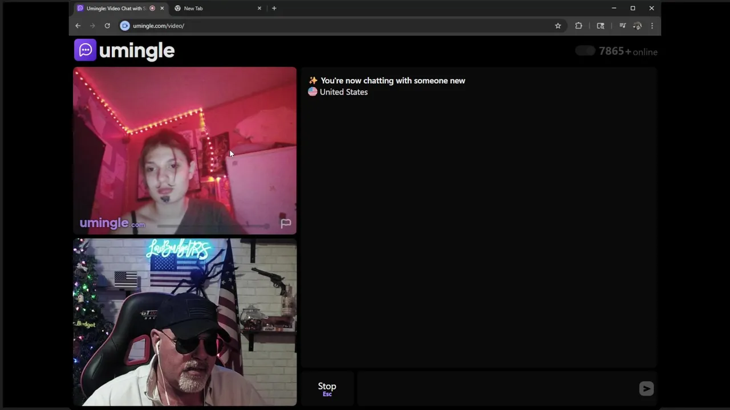Viewport: 730px width, 410px height.
Task: Open a new tab with plus button
Action: pyautogui.click(x=274, y=8)
